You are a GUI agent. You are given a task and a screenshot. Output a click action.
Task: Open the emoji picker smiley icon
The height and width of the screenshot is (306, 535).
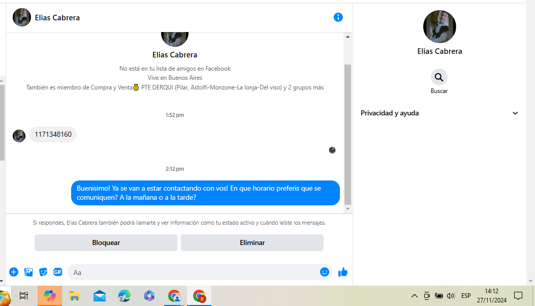coord(325,272)
